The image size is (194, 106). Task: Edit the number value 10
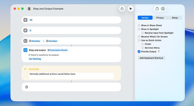pos(31,20)
